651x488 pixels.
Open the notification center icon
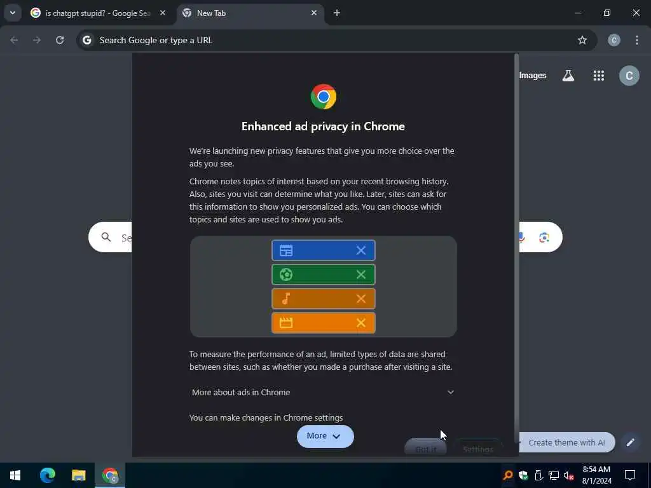tap(630, 475)
